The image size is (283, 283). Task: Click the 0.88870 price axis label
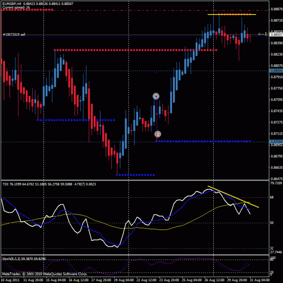(277, 9)
